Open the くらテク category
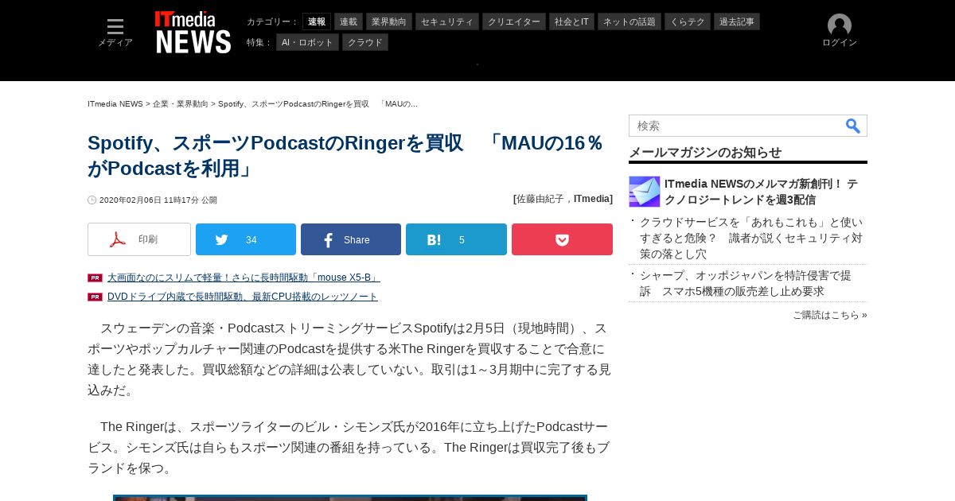The height and width of the screenshot is (501, 955). click(688, 21)
